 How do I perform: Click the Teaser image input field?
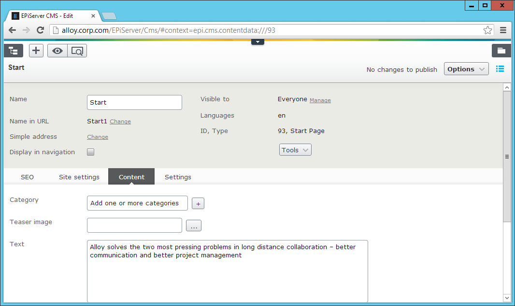(134, 226)
